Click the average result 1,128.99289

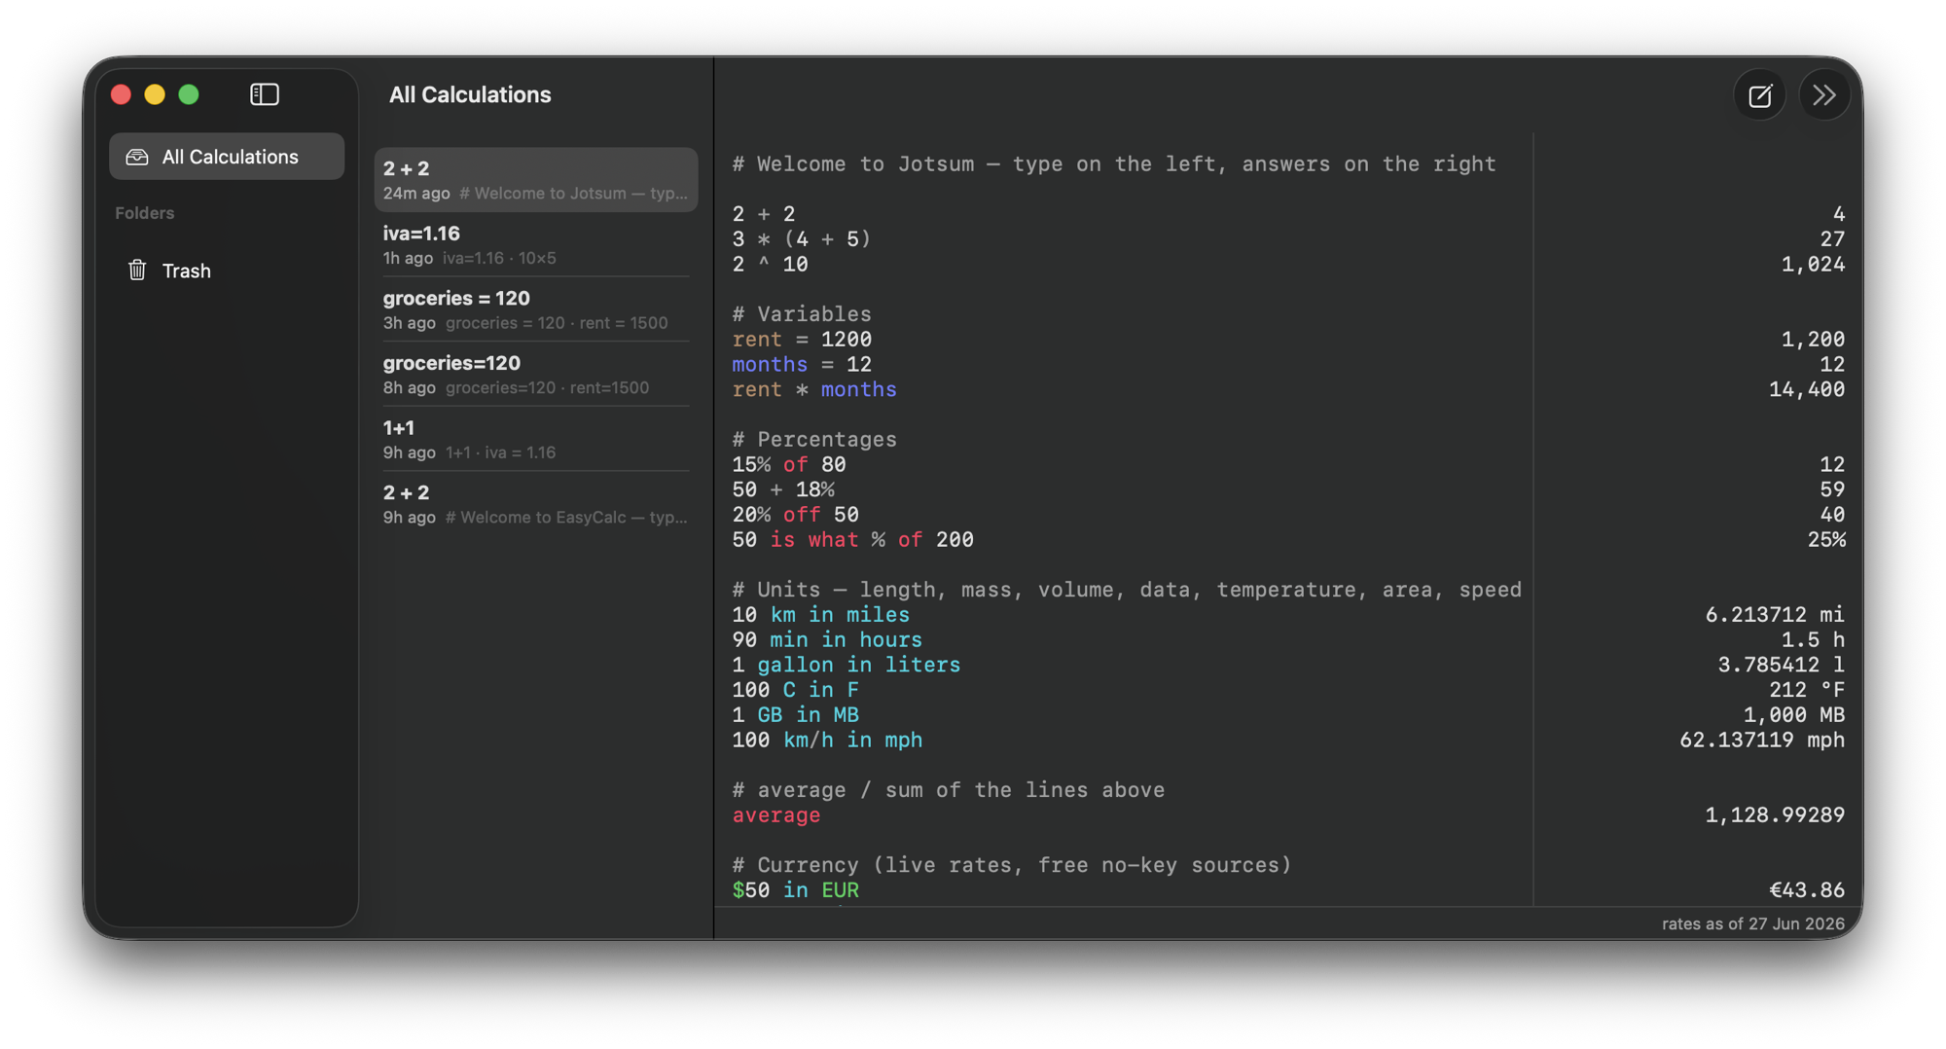click(1775, 814)
